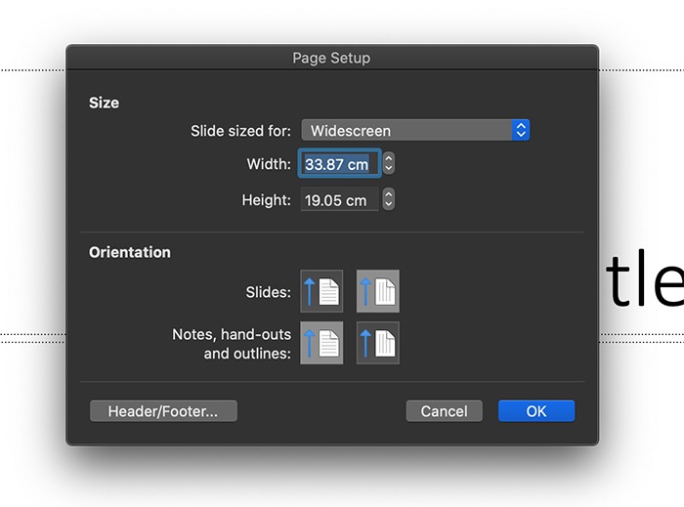Click the 'Slide sized for:' label
684x507 pixels.
(x=240, y=131)
